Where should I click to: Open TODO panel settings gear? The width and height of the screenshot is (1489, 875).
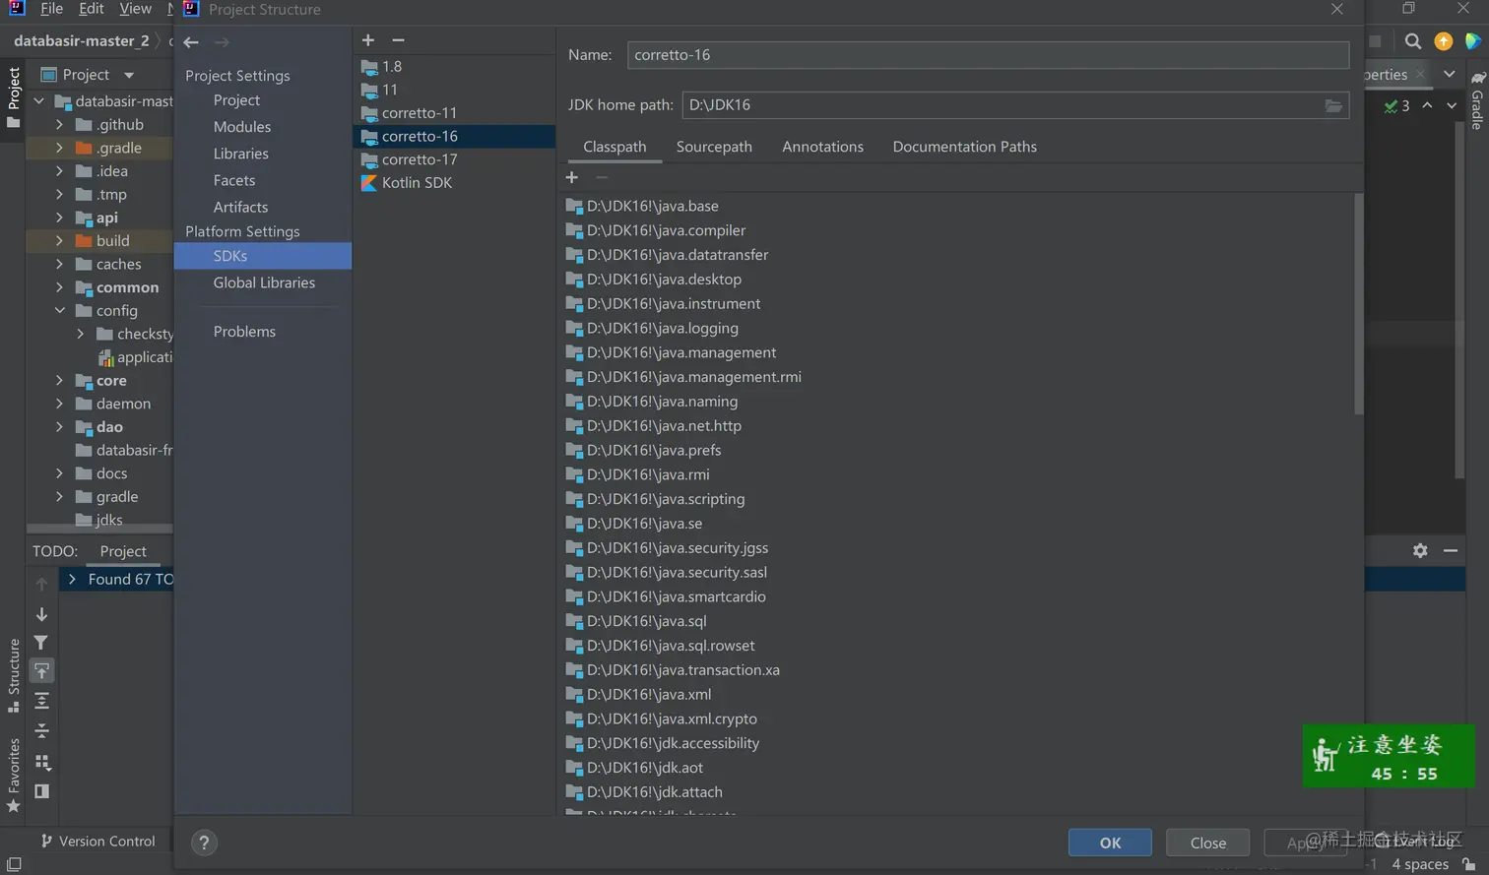[x=1420, y=551]
